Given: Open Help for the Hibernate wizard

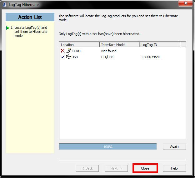Looking at the screenshot, I should [x=174, y=168].
